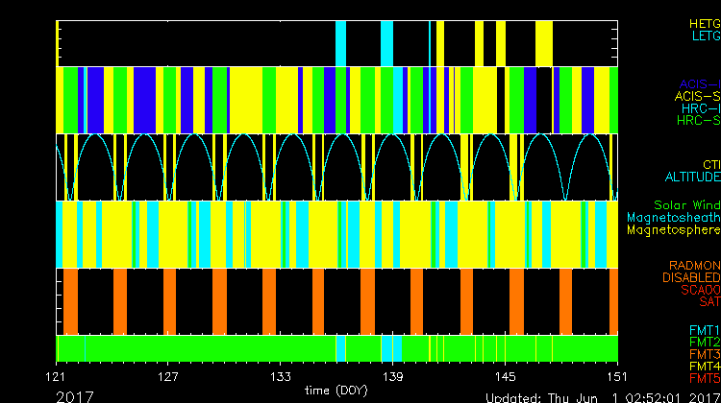Select the DISABLED legend label
This screenshot has height=403, width=721.
[689, 277]
